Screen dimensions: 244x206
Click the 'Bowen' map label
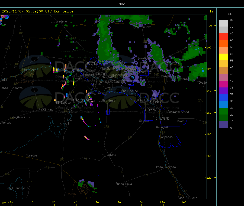point(180,121)
